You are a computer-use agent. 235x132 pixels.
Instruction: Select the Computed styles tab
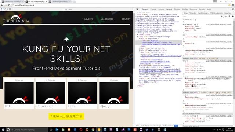[x=192, y=13]
